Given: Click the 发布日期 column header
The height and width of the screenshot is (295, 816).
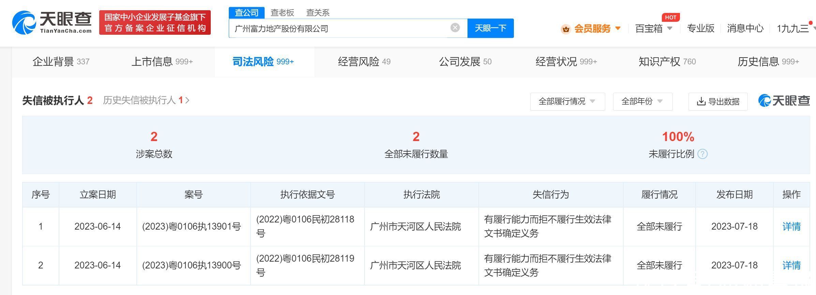Looking at the screenshot, I should coord(734,195).
